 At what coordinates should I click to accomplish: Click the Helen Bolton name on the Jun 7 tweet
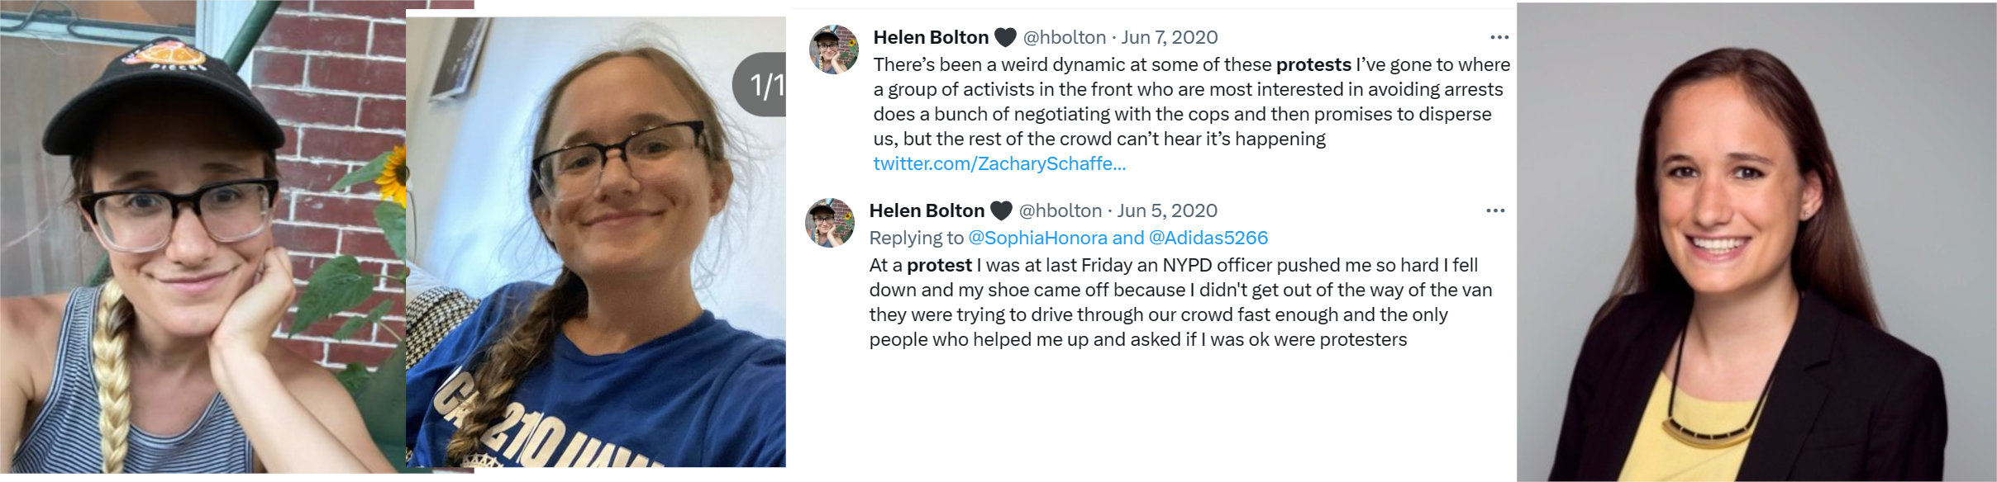pyautogui.click(x=931, y=37)
